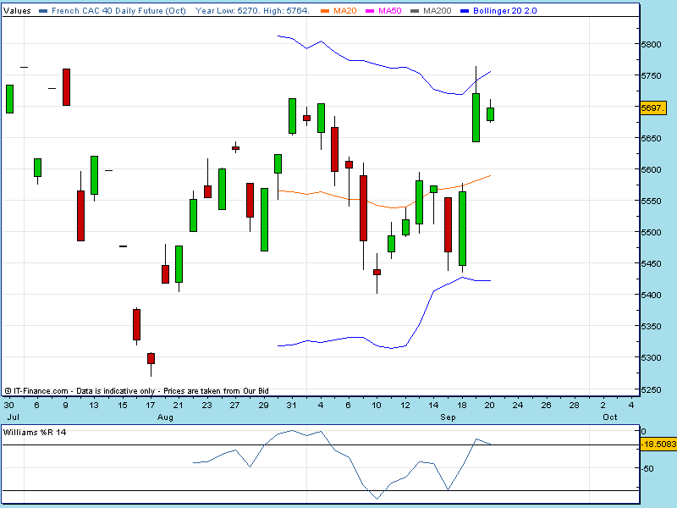Click date label 28 on time axis

tap(574, 406)
